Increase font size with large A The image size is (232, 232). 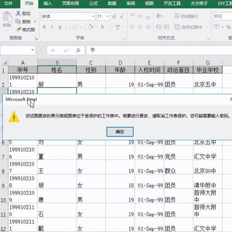pos(114,16)
